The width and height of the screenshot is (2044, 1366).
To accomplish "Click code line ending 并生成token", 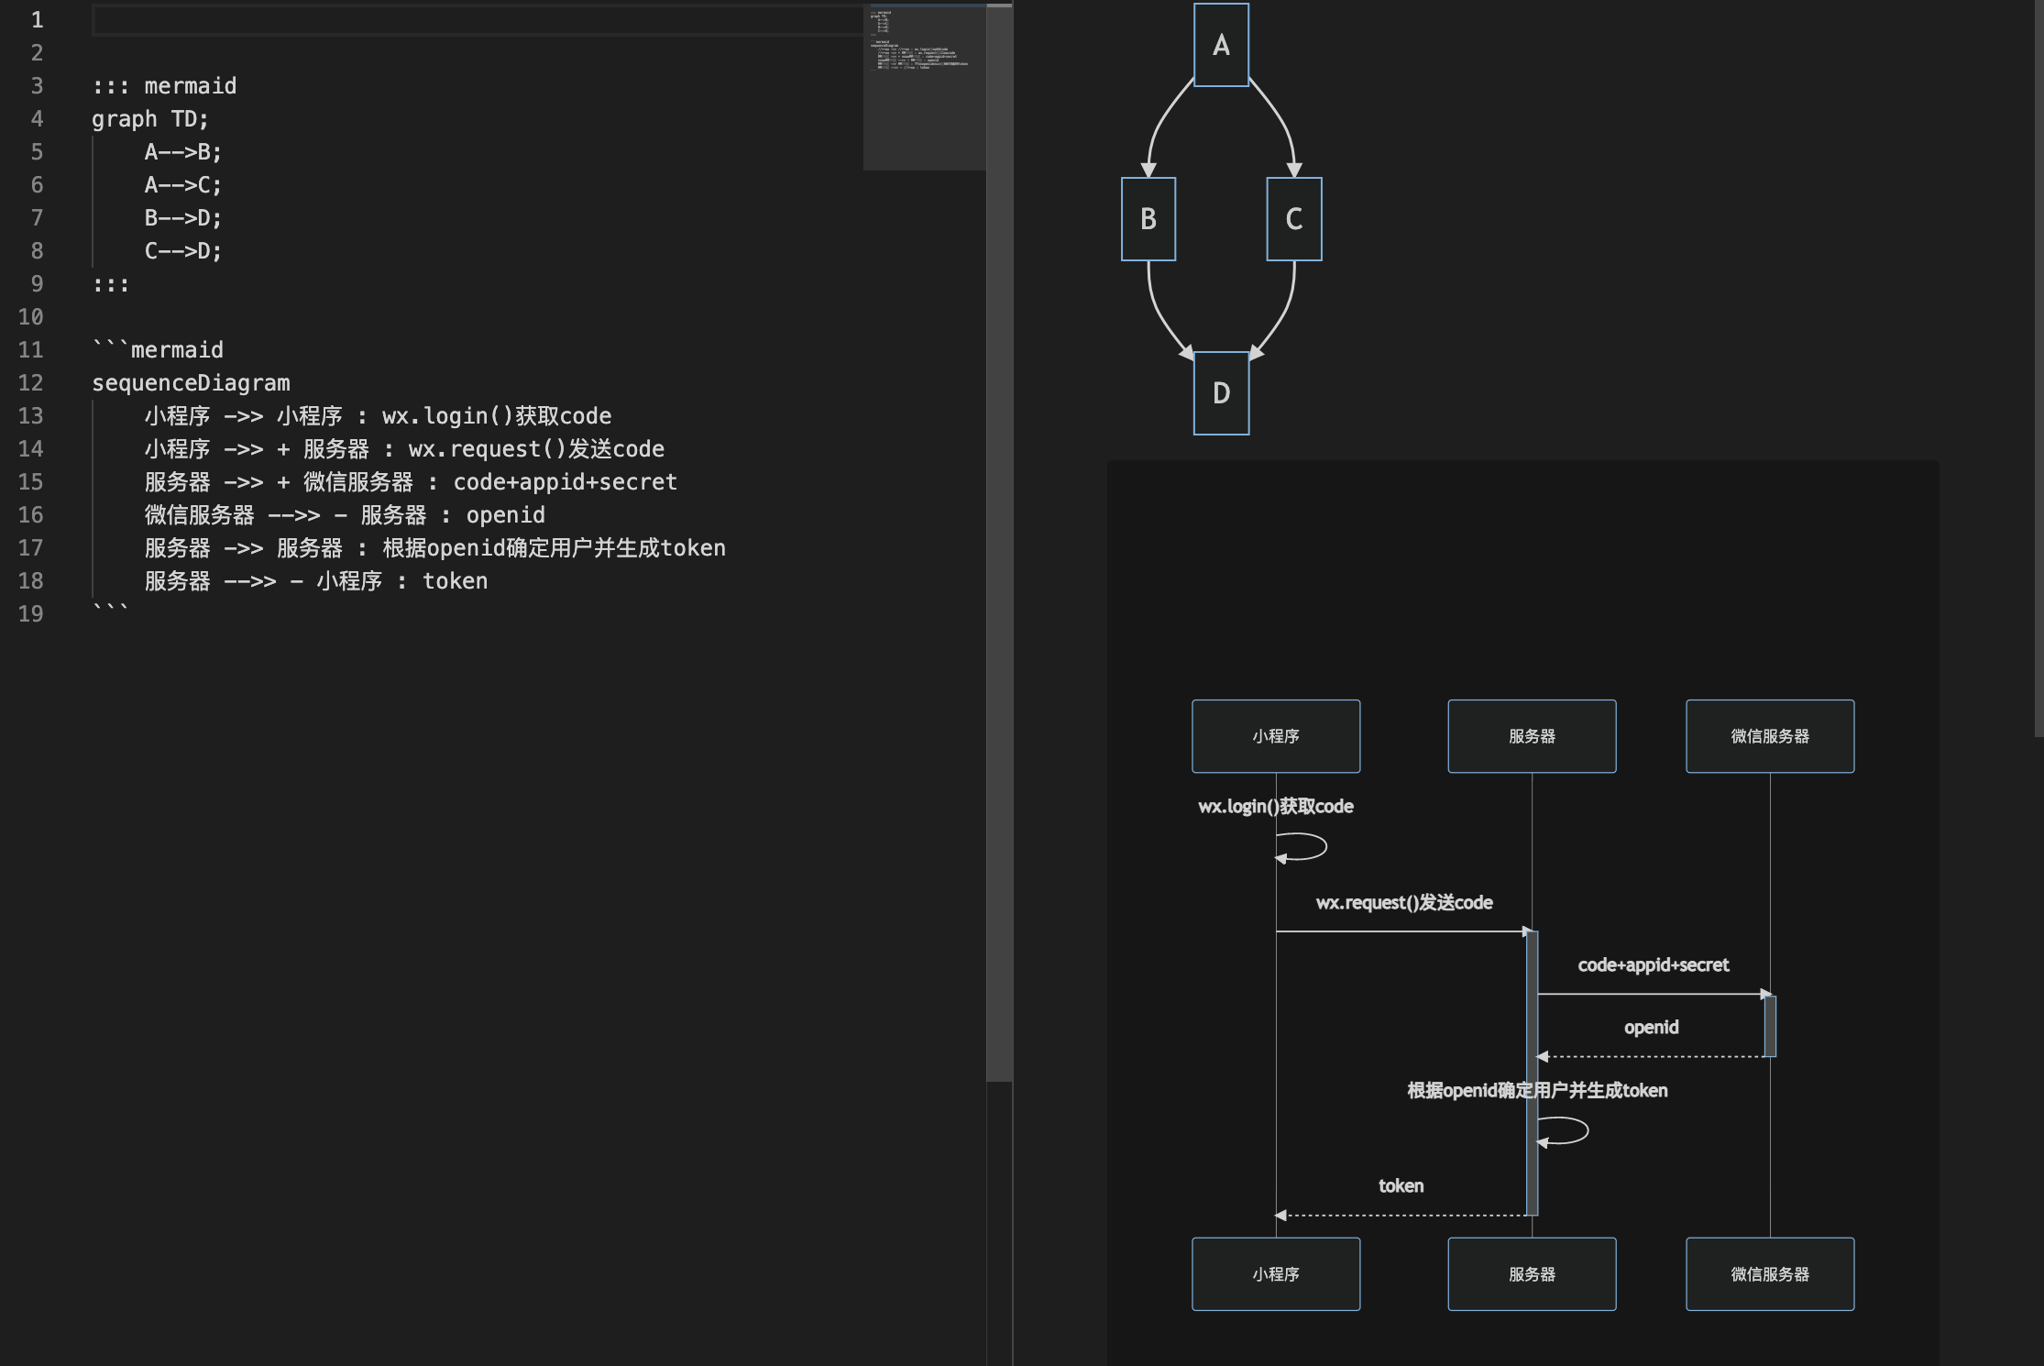I will point(434,548).
